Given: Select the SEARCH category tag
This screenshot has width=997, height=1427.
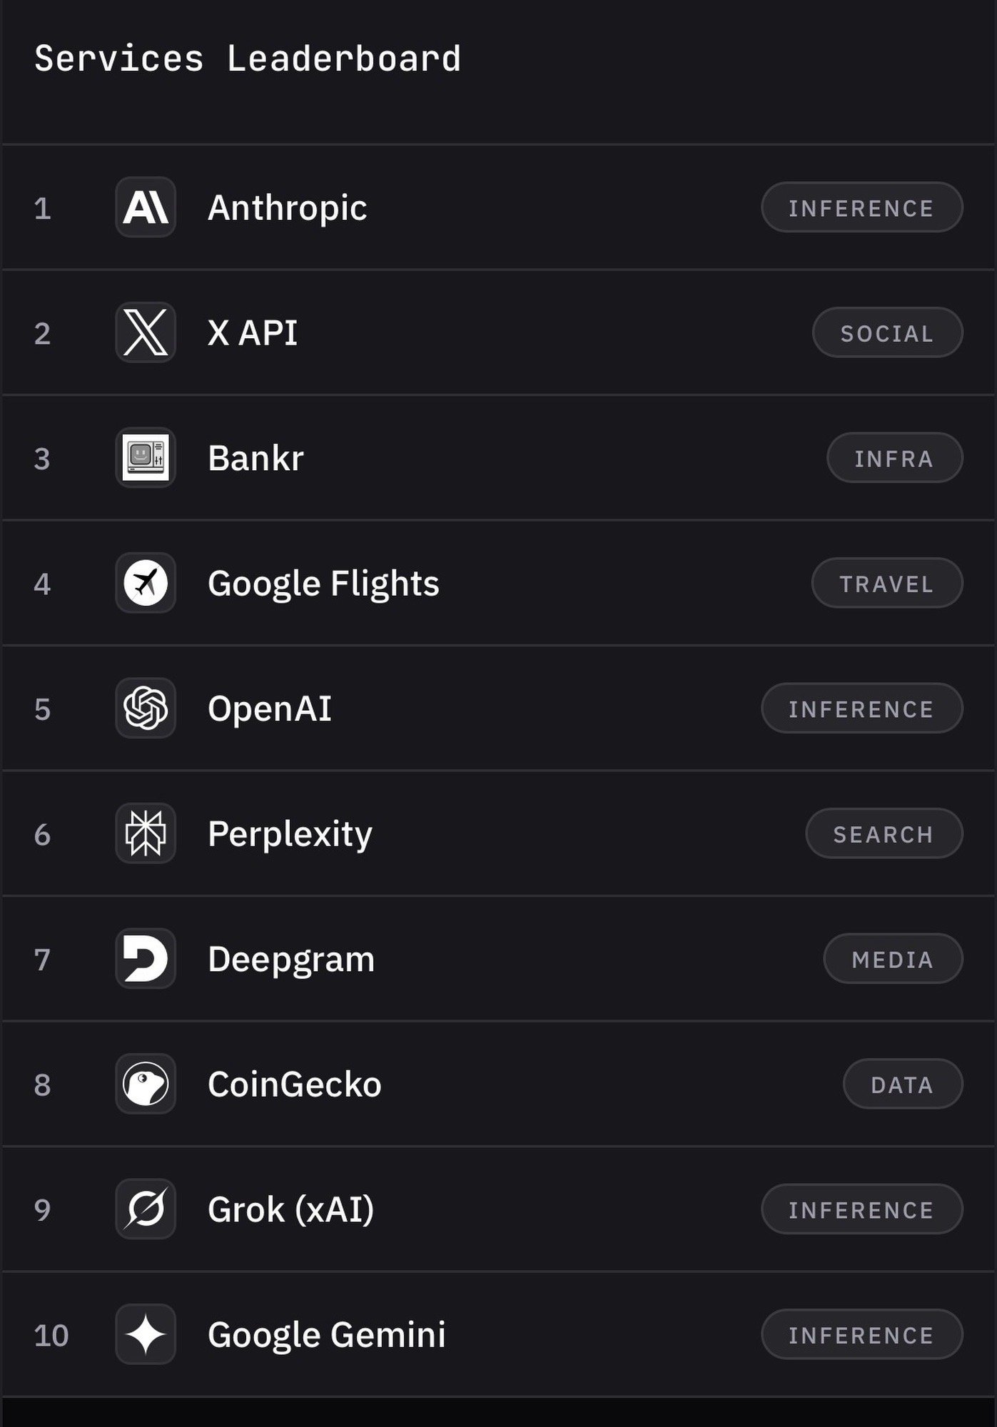Looking at the screenshot, I should click(884, 834).
